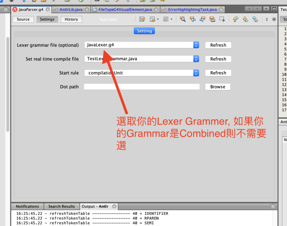Open real time compile file dropdown

(196, 59)
